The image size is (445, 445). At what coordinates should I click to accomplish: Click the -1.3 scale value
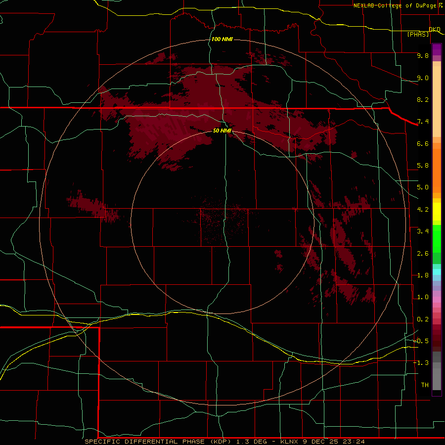(x=421, y=363)
